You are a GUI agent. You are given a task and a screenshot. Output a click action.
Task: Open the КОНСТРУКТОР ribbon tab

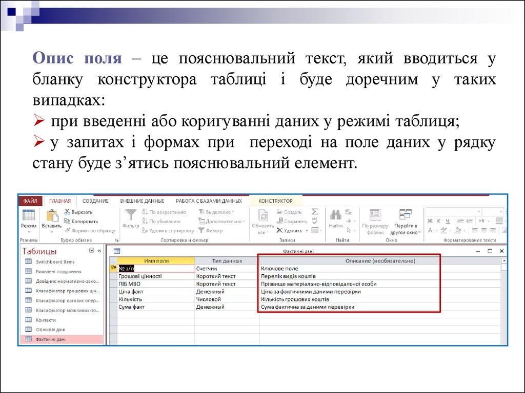(275, 201)
